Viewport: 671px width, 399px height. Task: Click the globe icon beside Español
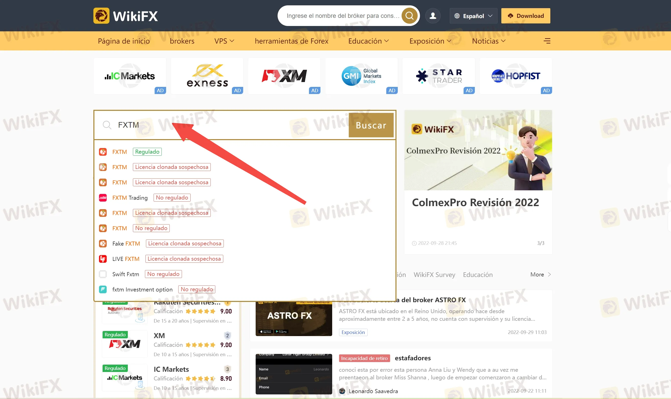(457, 16)
